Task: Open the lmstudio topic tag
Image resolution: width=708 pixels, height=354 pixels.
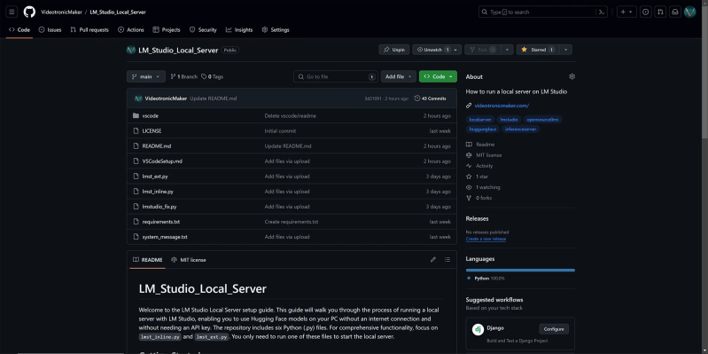Action: [x=509, y=120]
